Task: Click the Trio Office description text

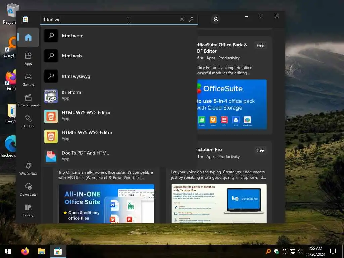Action: point(105,175)
